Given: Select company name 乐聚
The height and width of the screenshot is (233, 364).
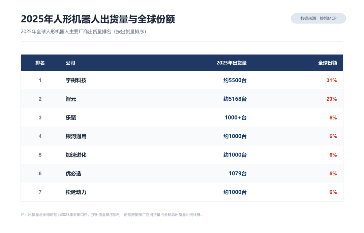Looking at the screenshot, I should click(71, 118).
